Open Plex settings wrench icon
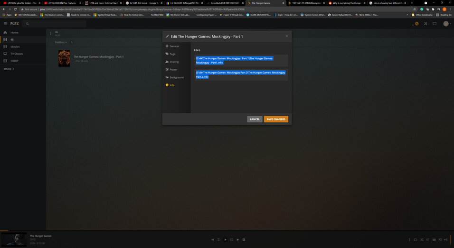 coord(426,24)
